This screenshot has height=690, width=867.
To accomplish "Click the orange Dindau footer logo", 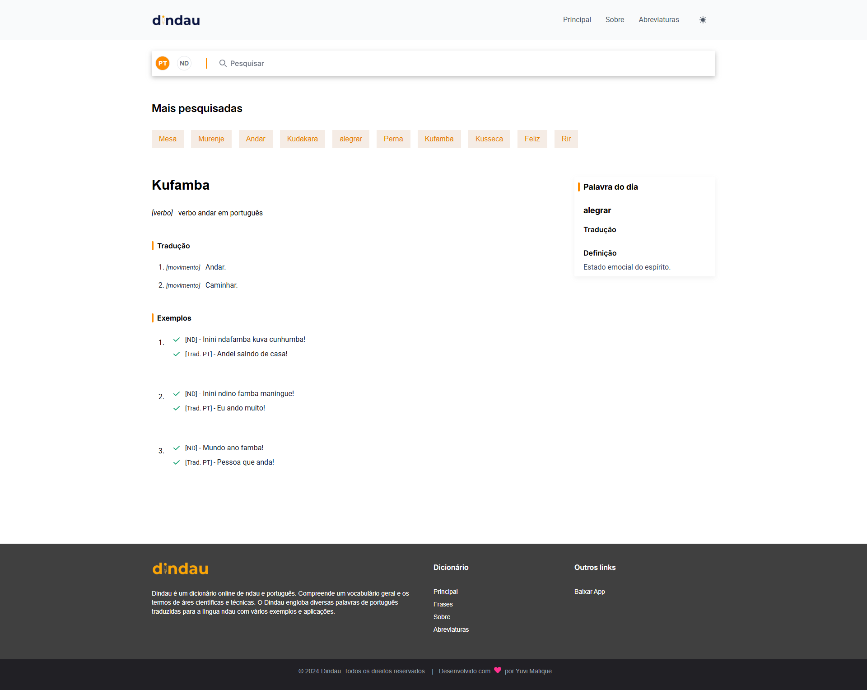I will tap(180, 569).
